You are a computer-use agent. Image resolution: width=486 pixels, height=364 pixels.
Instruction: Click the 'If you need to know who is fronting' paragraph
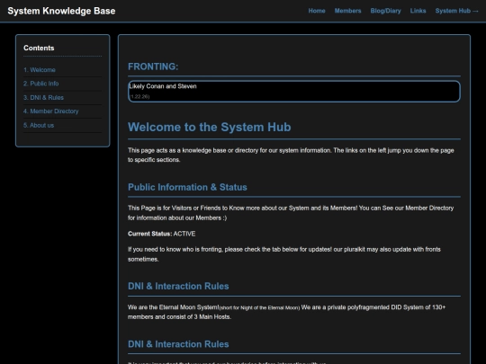tap(284, 254)
